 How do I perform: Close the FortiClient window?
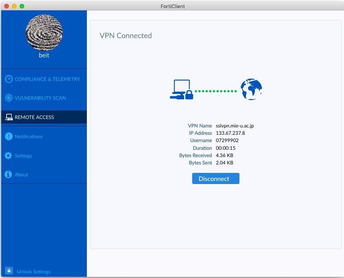pyautogui.click(x=7, y=6)
